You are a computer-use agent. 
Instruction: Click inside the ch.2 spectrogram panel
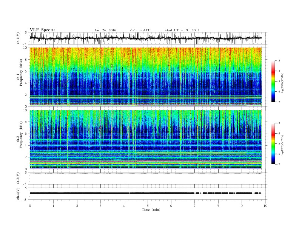pos(145,140)
